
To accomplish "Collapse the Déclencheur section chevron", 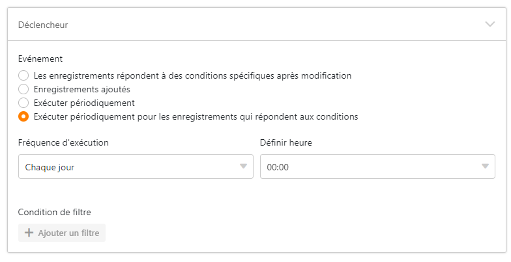I will [x=490, y=24].
